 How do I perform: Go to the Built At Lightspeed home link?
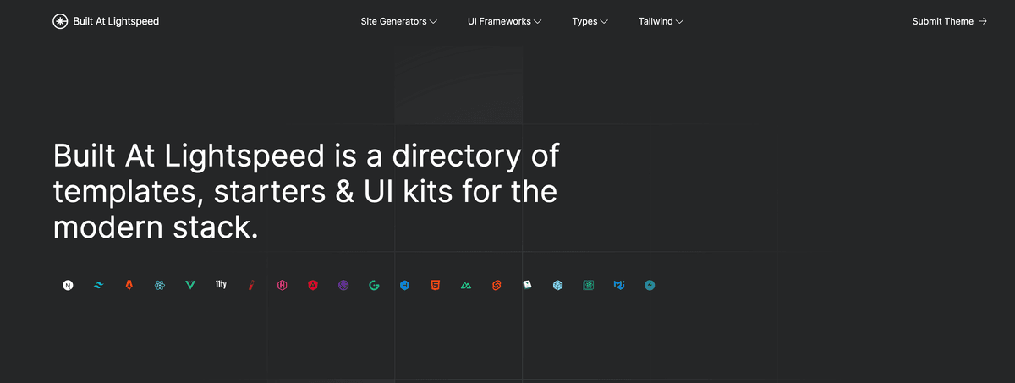tap(106, 21)
